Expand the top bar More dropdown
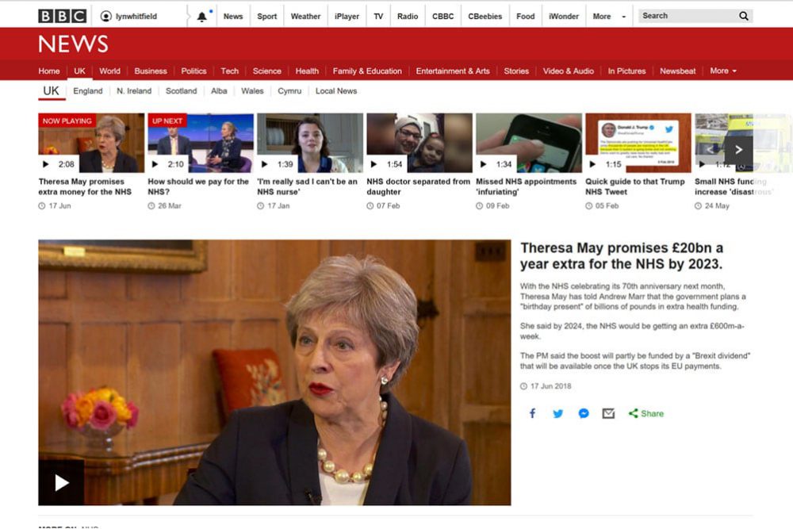Screen dimensions: 793x529 pos(609,16)
